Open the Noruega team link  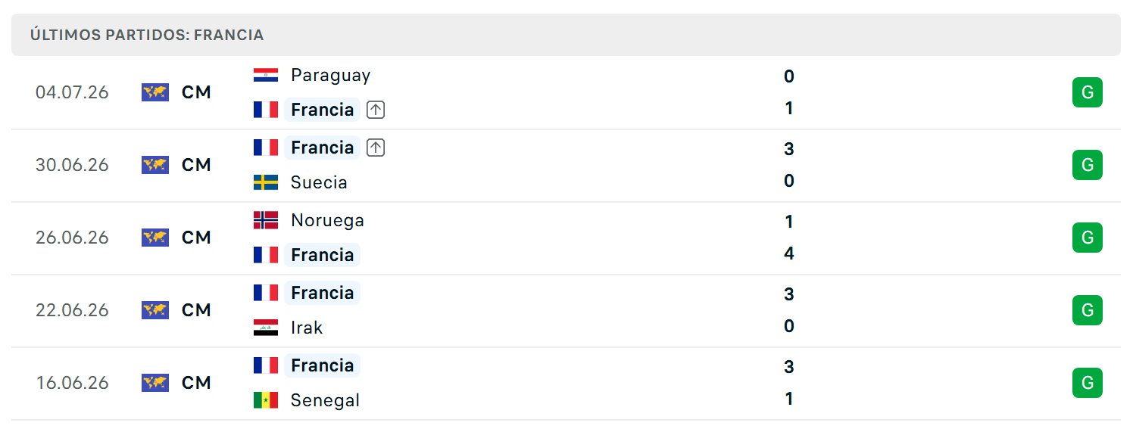pos(327,220)
